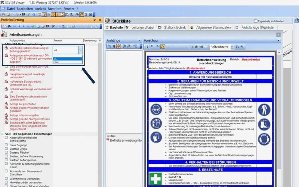Open the dropdown arrow in Anhänge toolbar
Viewport: 299px width, 187px height.
pos(132,46)
